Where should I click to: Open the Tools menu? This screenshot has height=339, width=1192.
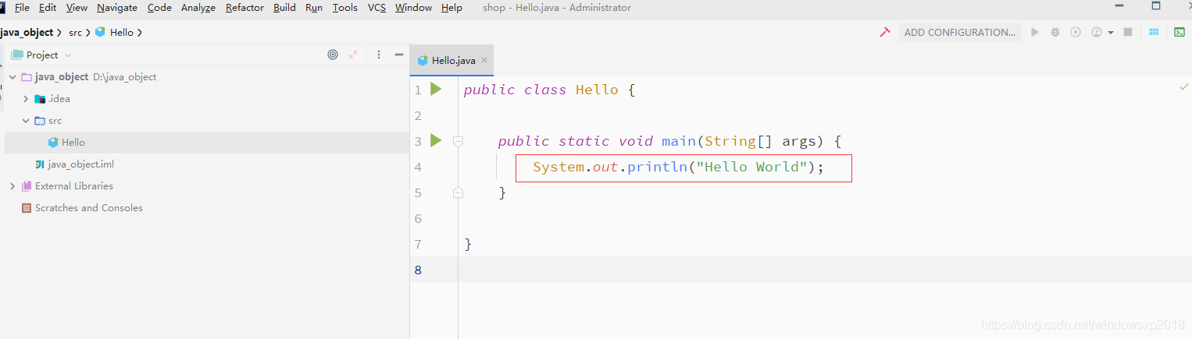coord(344,8)
